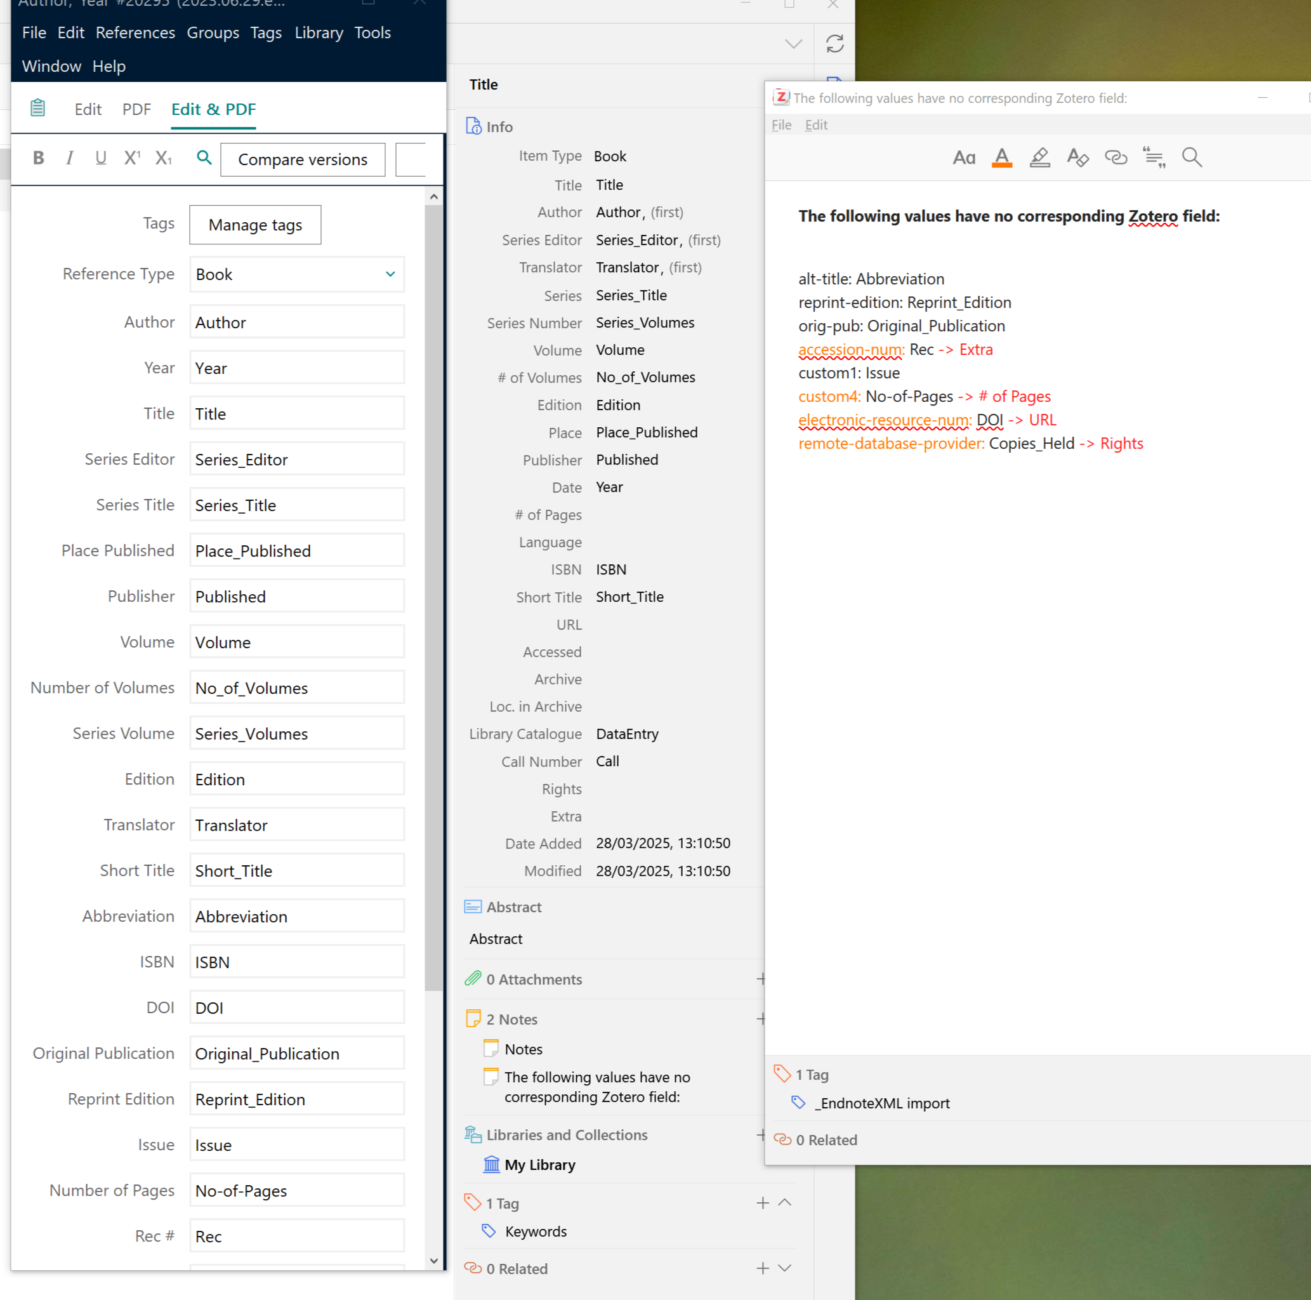Open the text color tool in note editor
The width and height of the screenshot is (1311, 1300).
click(x=1001, y=157)
